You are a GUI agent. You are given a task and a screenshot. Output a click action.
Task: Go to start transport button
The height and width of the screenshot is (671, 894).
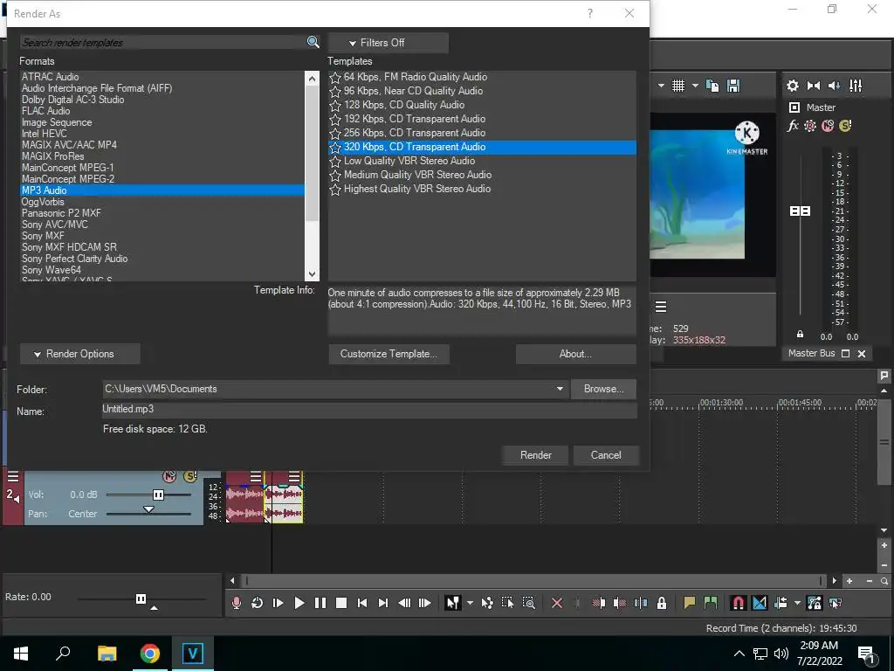tap(362, 603)
